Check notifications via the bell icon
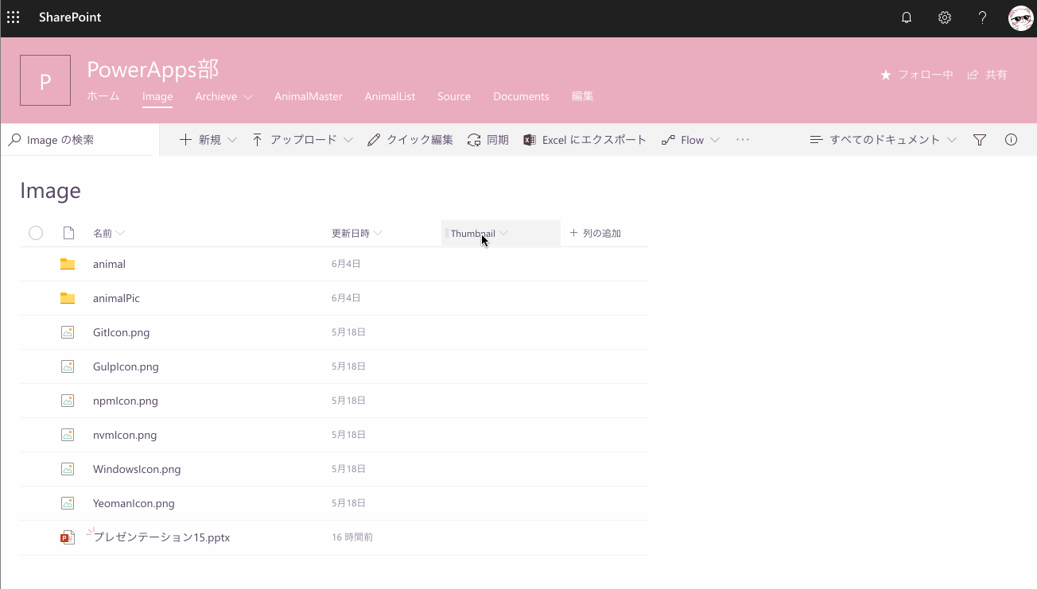Screen dimensions: 1037x589 coord(906,17)
